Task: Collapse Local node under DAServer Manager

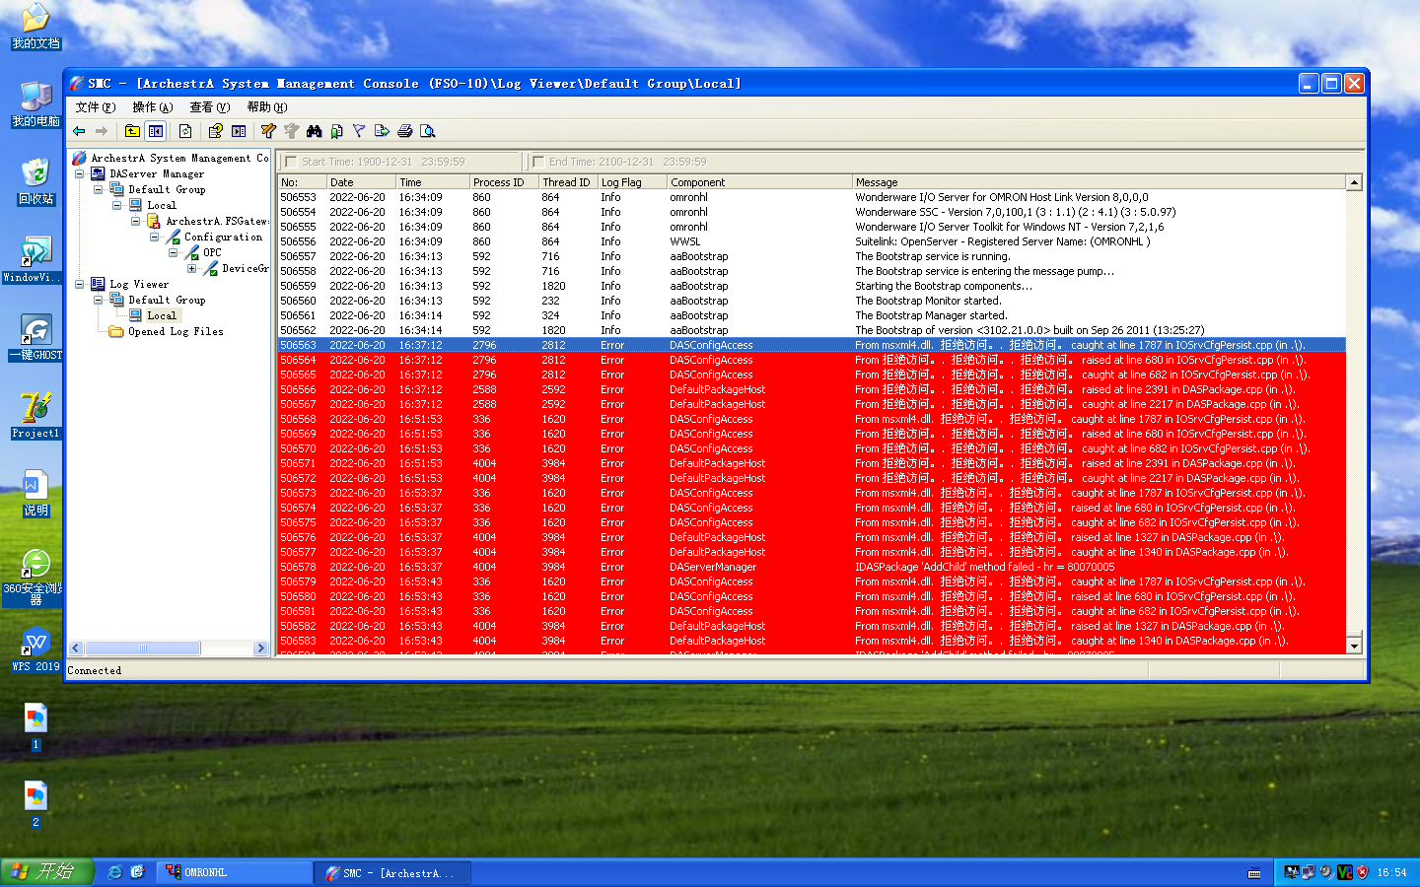Action: click(x=117, y=205)
